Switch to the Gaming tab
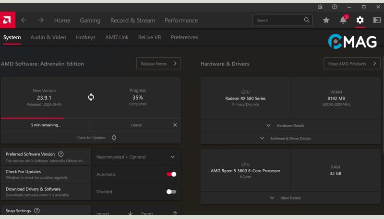 coord(90,21)
